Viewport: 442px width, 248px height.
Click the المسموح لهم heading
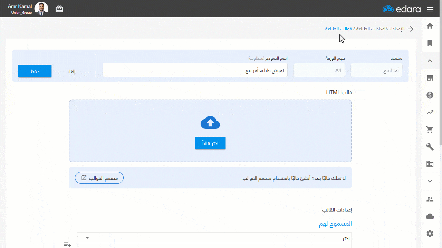(x=335, y=224)
